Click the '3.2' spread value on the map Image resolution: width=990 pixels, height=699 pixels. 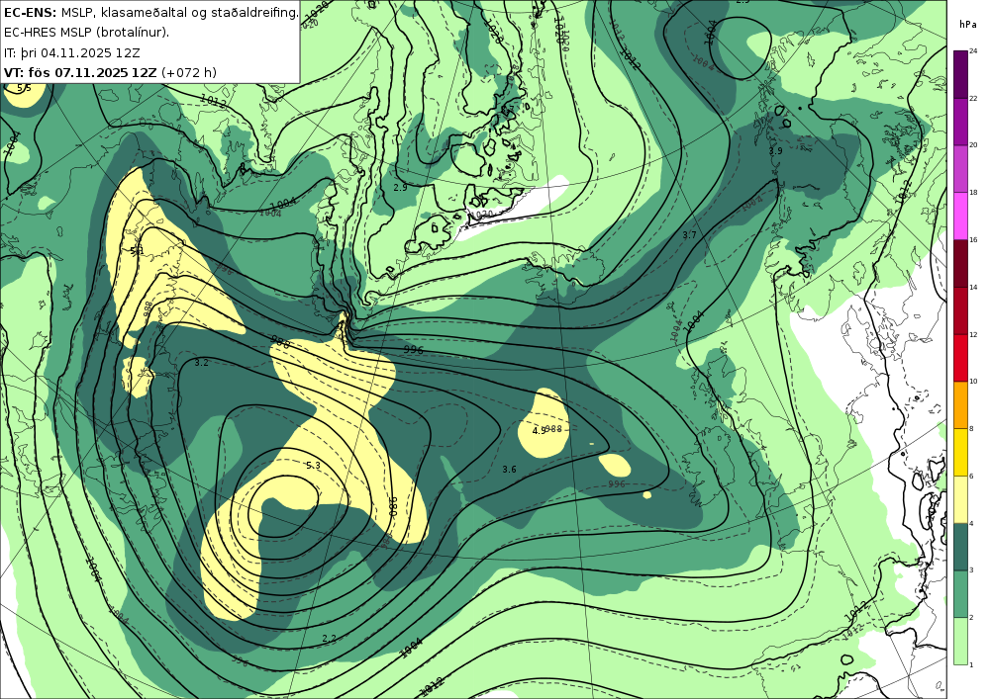[x=201, y=363]
